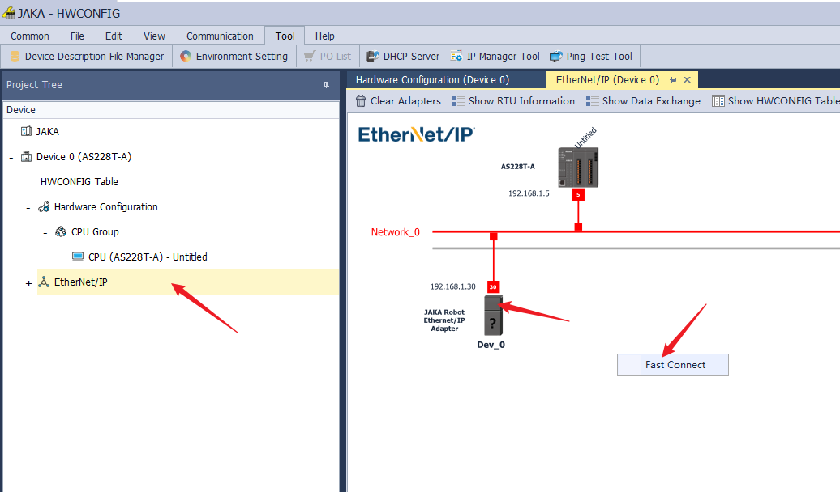Pin the Project Tree panel
The image size is (840, 492).
click(327, 85)
